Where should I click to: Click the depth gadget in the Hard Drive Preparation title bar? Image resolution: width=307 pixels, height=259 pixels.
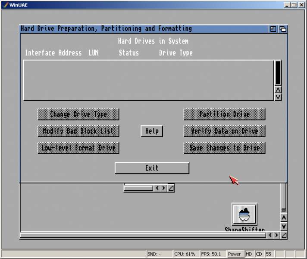point(282,29)
